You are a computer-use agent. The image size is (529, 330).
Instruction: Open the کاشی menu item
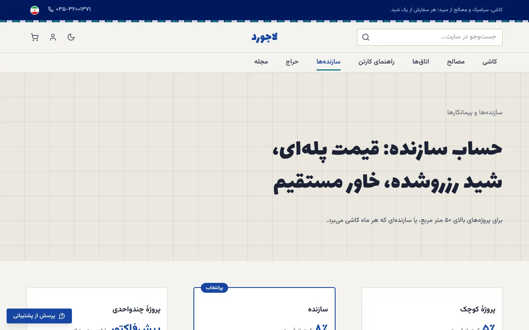click(x=490, y=61)
